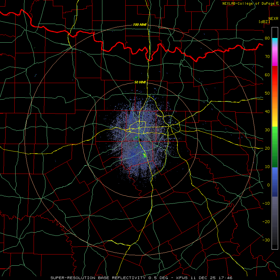
Task: Click the 20 value on the dBZ scale
Action: (x=267, y=148)
